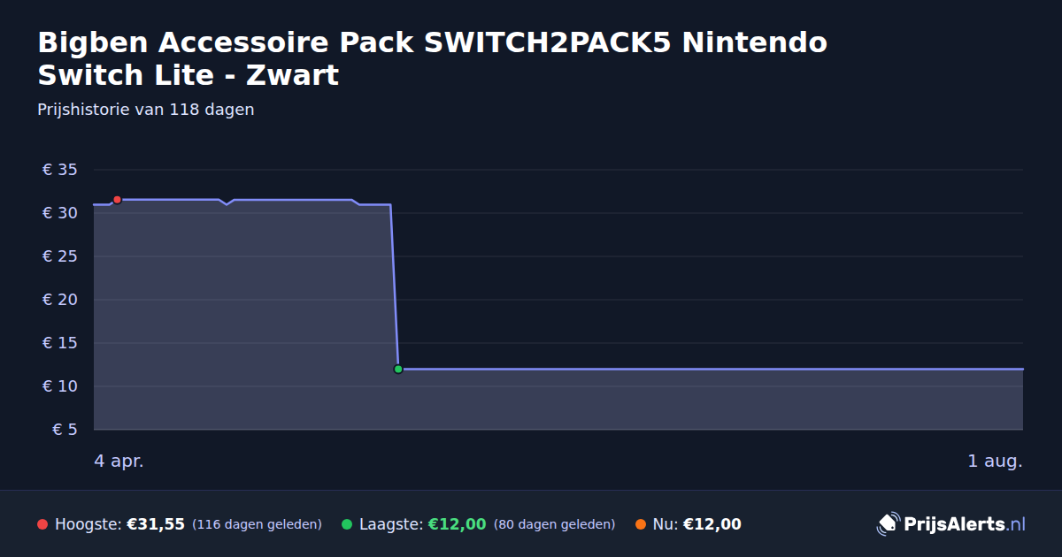Click the € 20 axis label

pos(60,300)
